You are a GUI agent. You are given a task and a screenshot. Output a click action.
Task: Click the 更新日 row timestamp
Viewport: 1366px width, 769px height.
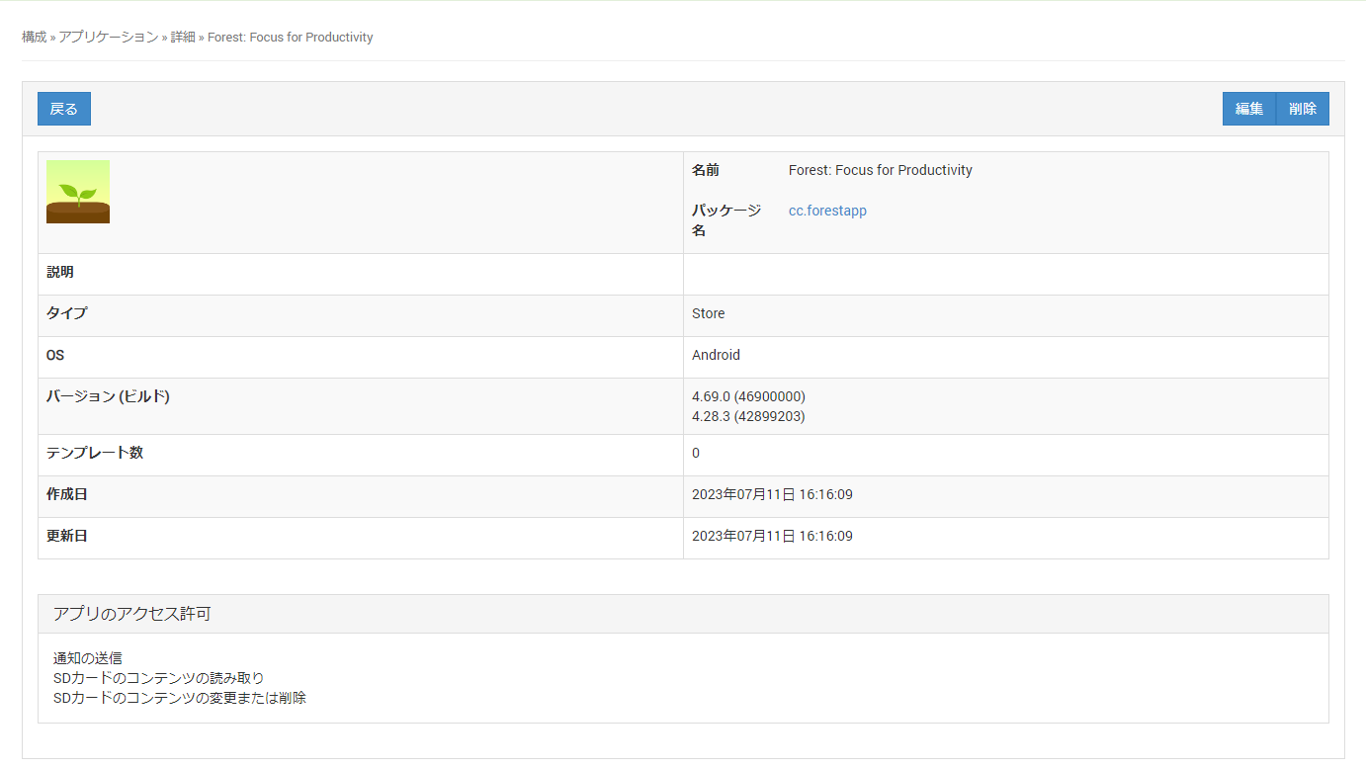coord(772,536)
